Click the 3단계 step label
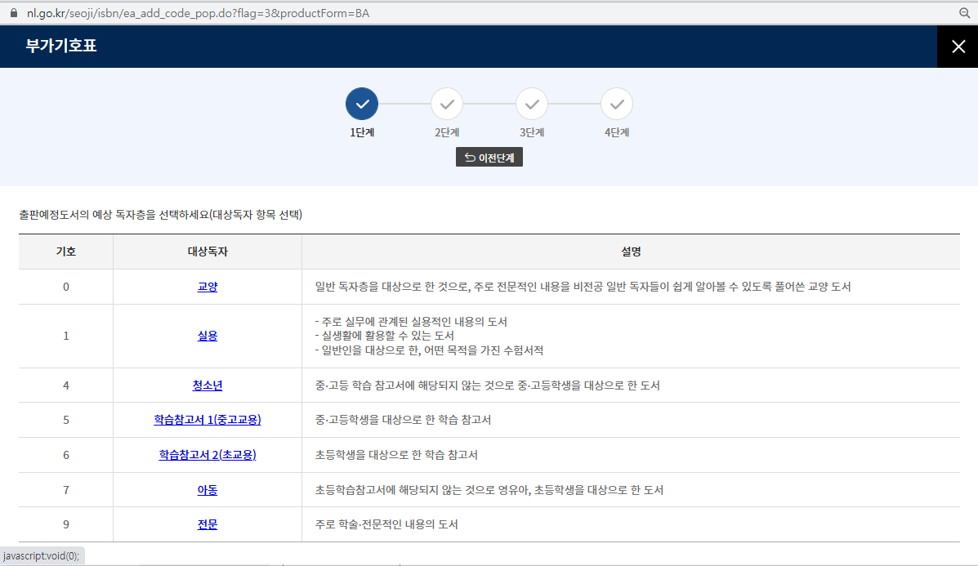This screenshot has width=978, height=566. point(531,132)
